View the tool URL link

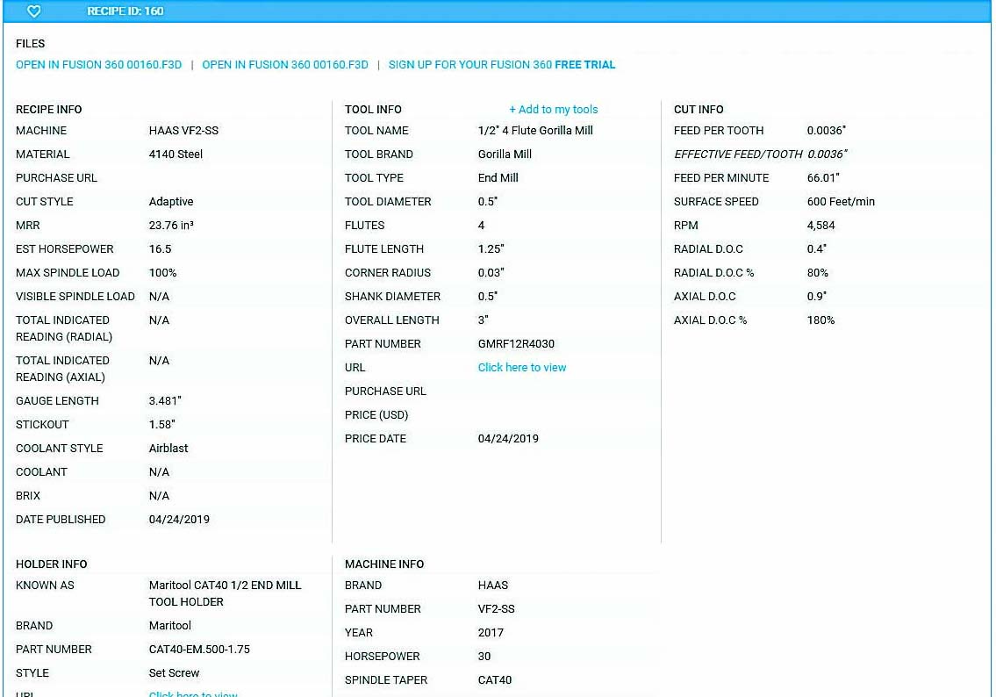522,367
